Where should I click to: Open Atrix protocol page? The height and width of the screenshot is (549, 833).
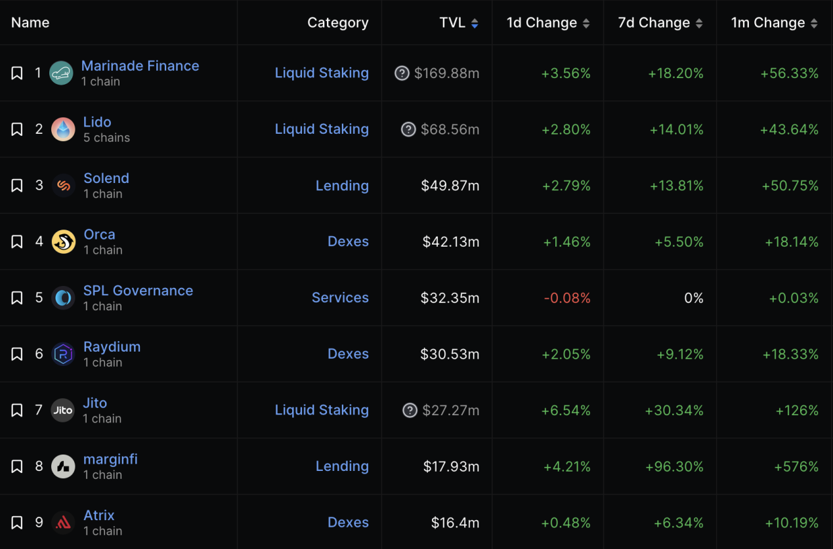click(x=99, y=516)
